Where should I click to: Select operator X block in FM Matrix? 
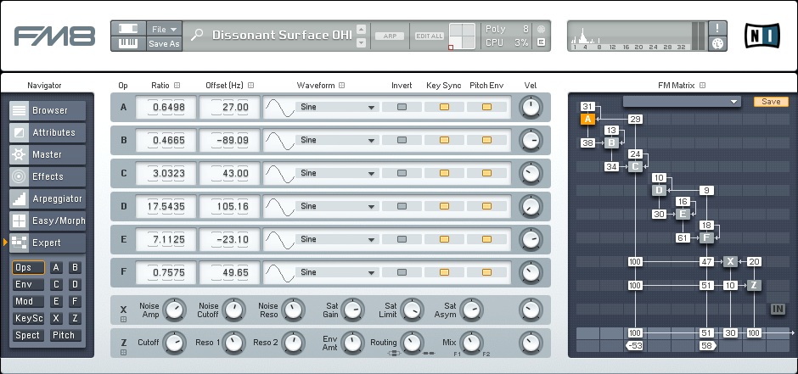pyautogui.click(x=730, y=262)
